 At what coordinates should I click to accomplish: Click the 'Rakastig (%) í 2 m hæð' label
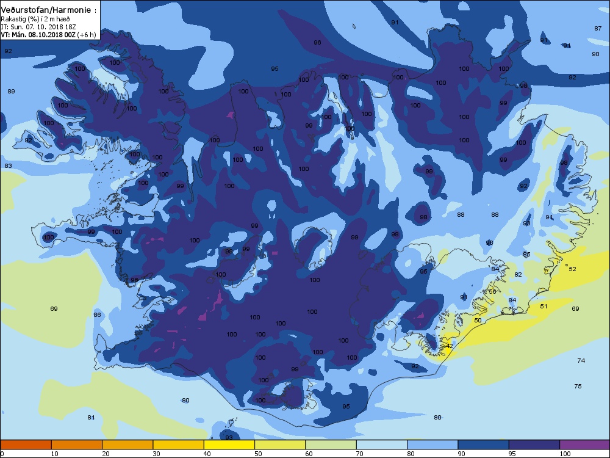click(x=35, y=19)
